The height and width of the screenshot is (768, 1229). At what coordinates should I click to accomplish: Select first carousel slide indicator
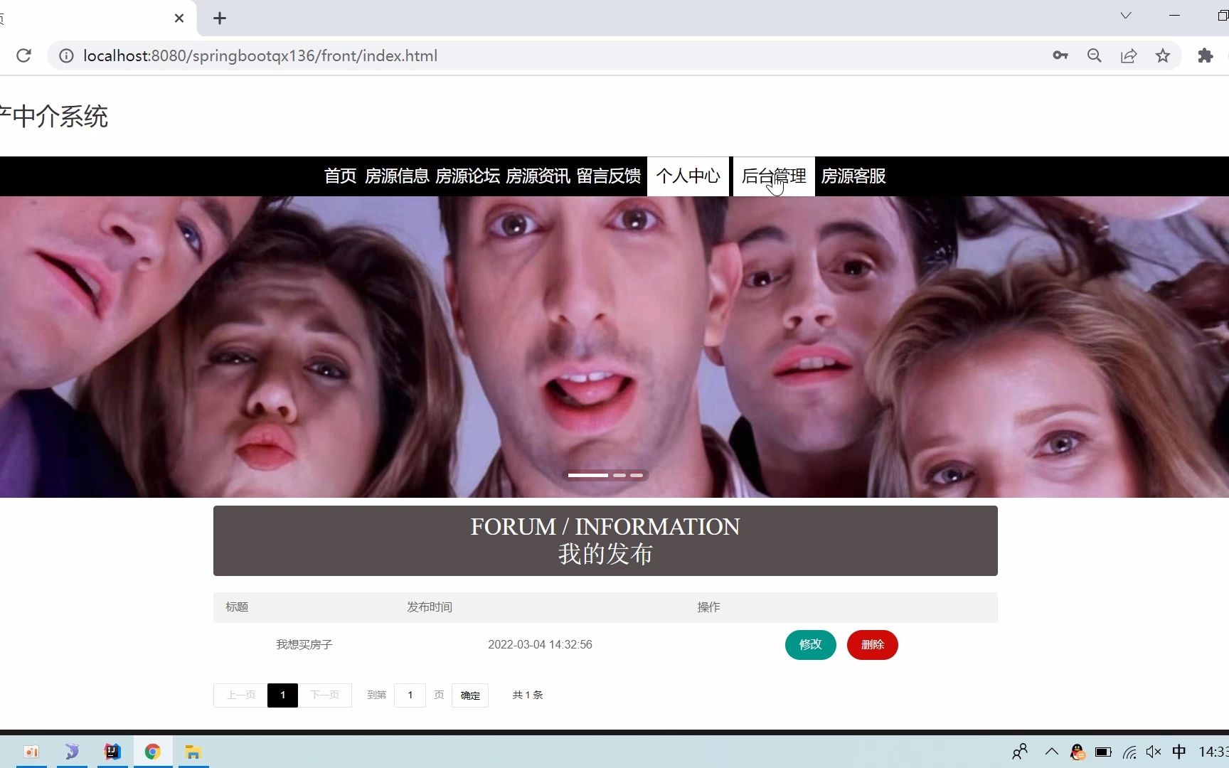[588, 475]
